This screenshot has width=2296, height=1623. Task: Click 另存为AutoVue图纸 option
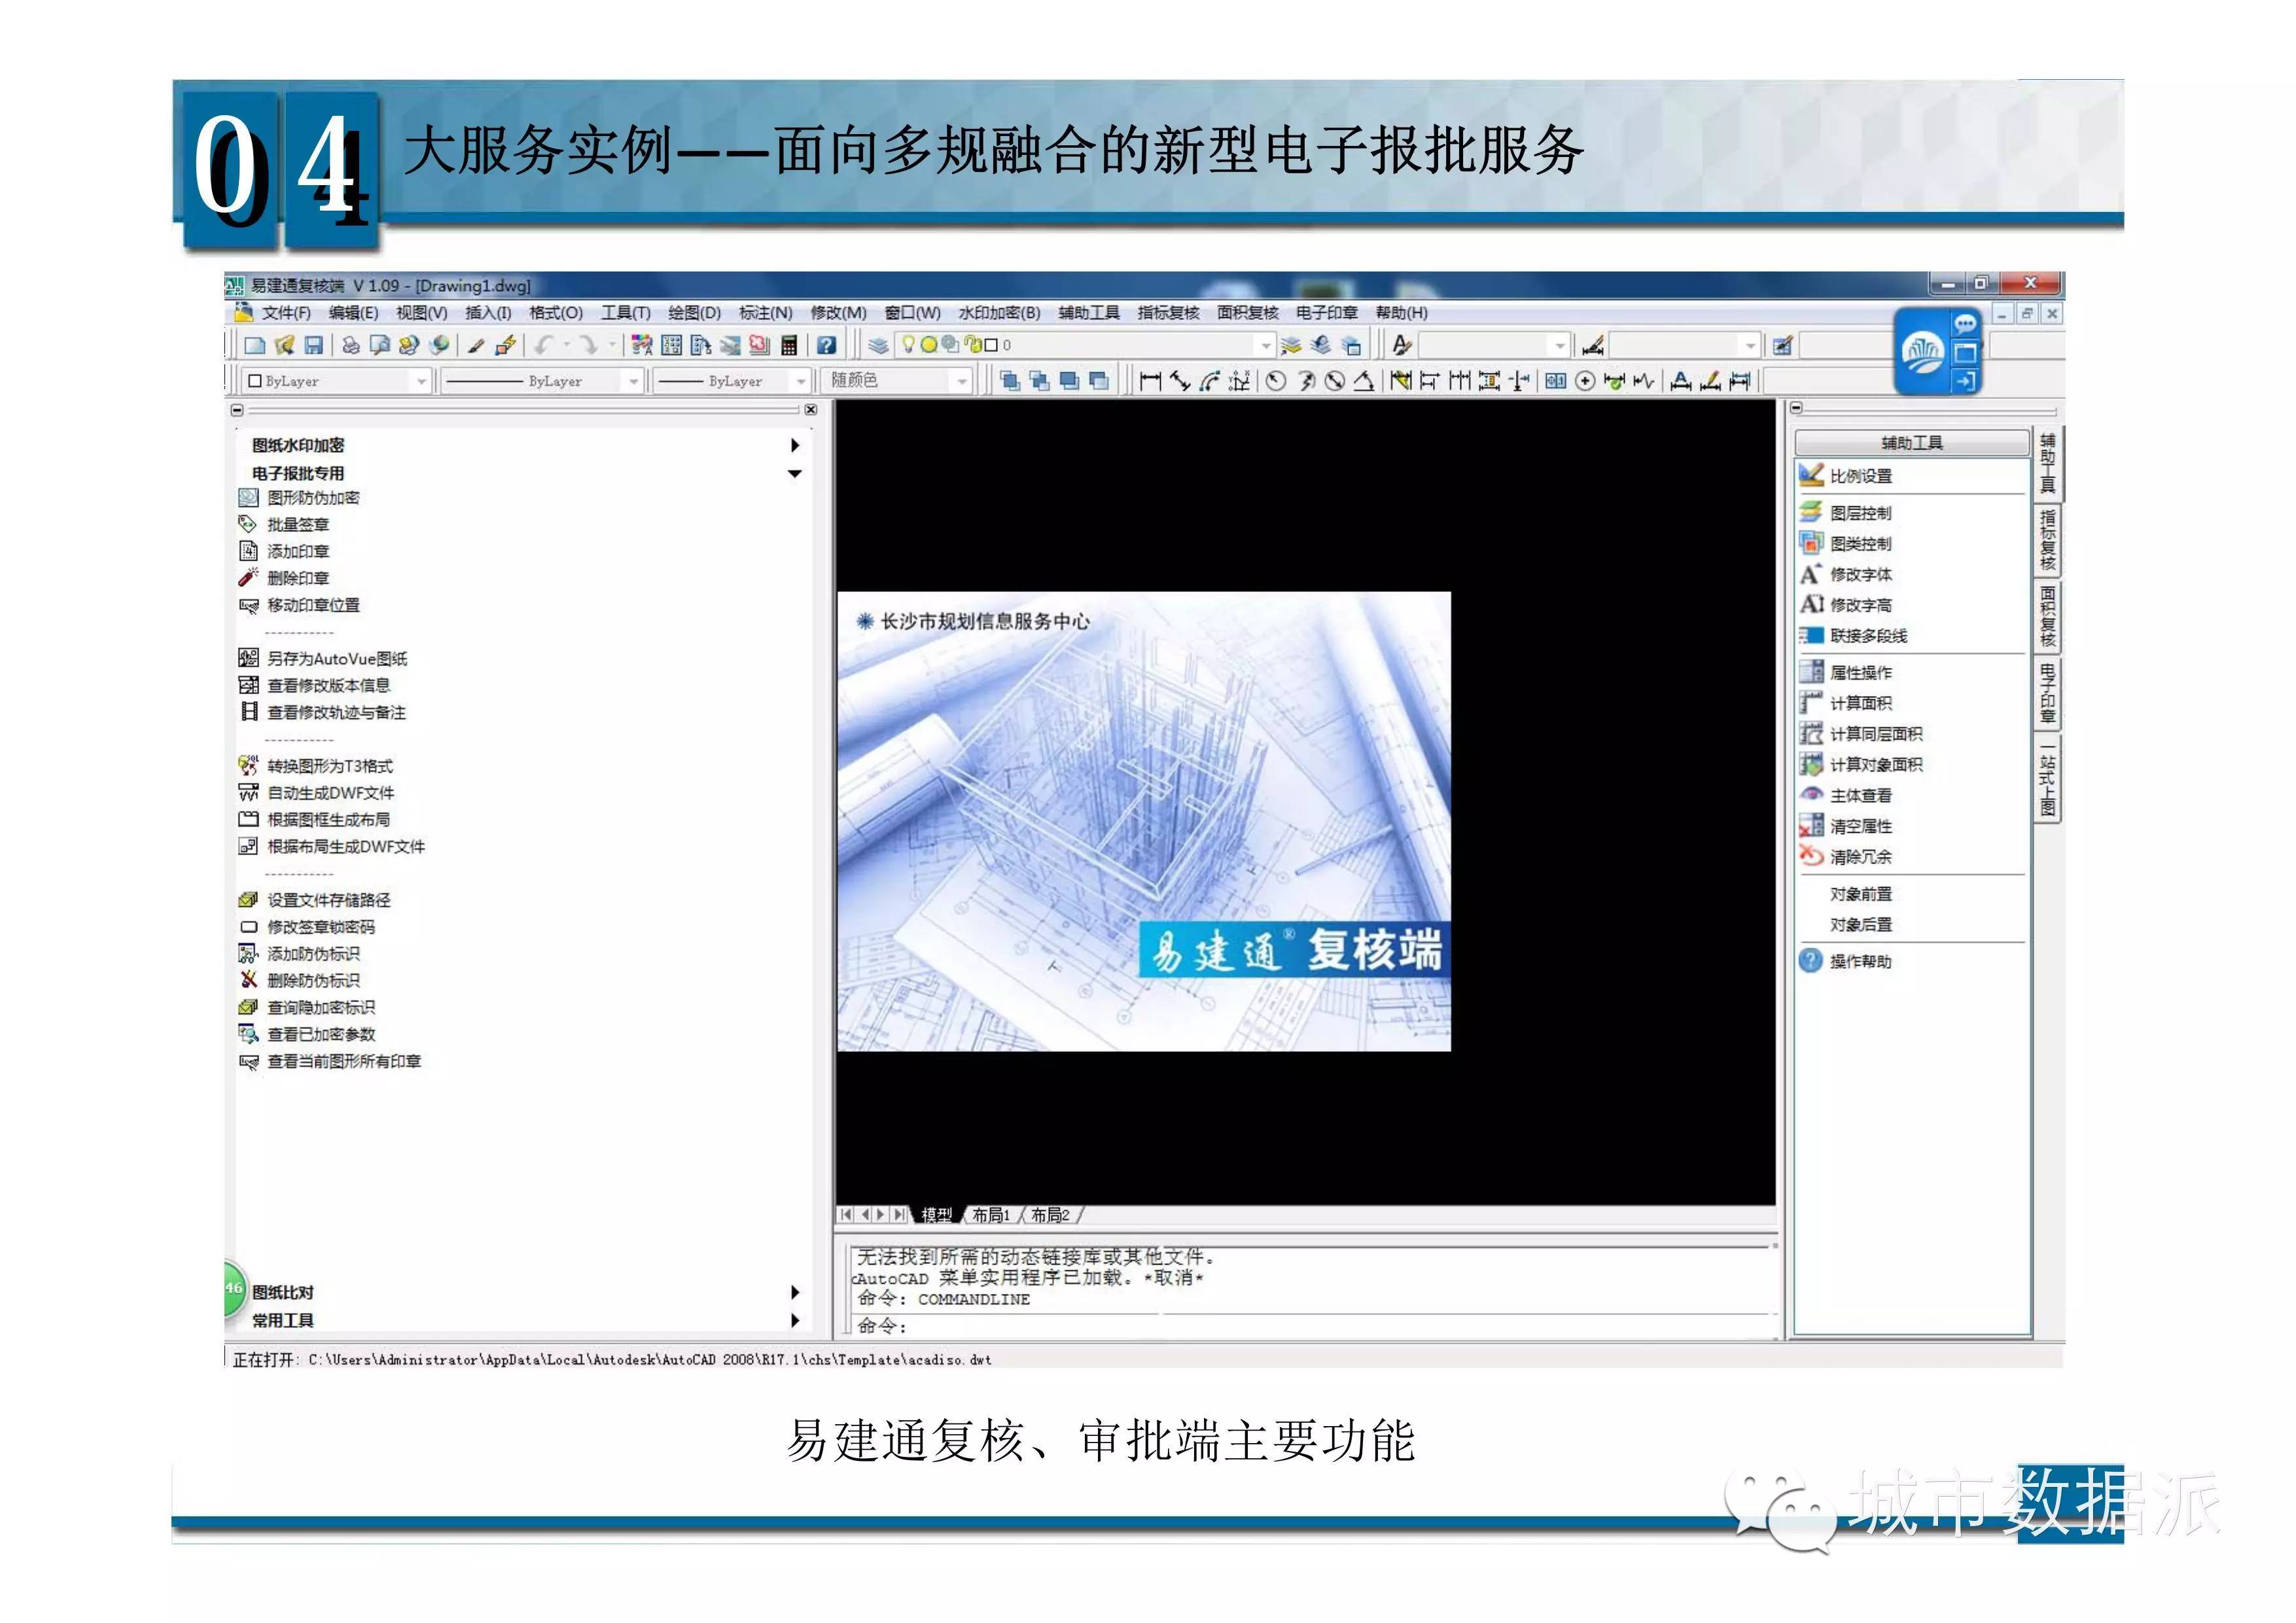click(336, 659)
